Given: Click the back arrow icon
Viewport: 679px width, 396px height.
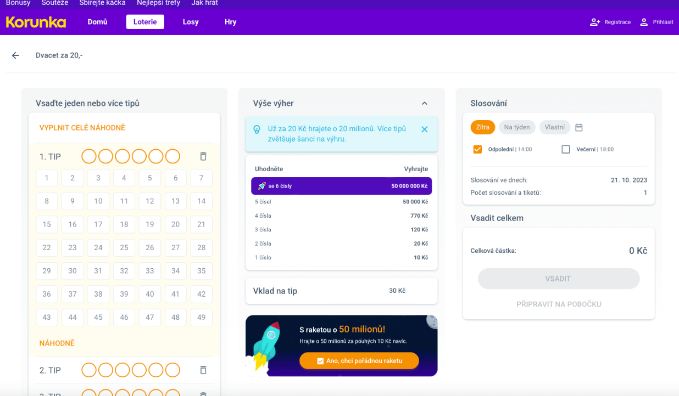Looking at the screenshot, I should [15, 55].
